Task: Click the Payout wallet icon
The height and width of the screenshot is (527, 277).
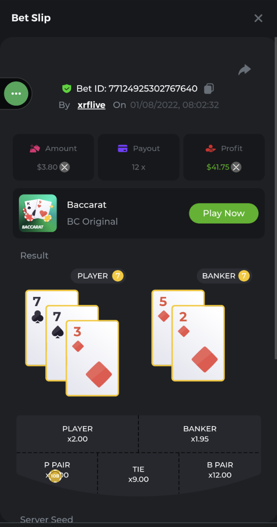Action: tap(123, 148)
